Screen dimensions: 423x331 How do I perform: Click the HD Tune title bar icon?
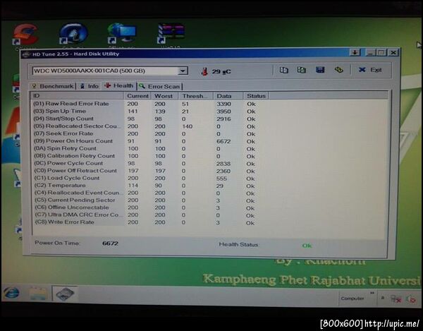[26, 54]
